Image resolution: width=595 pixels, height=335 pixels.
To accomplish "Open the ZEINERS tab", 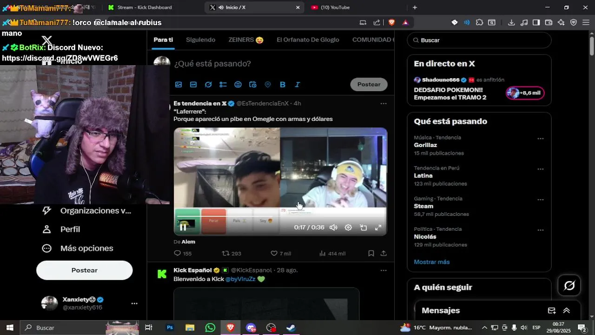I will pos(246,40).
